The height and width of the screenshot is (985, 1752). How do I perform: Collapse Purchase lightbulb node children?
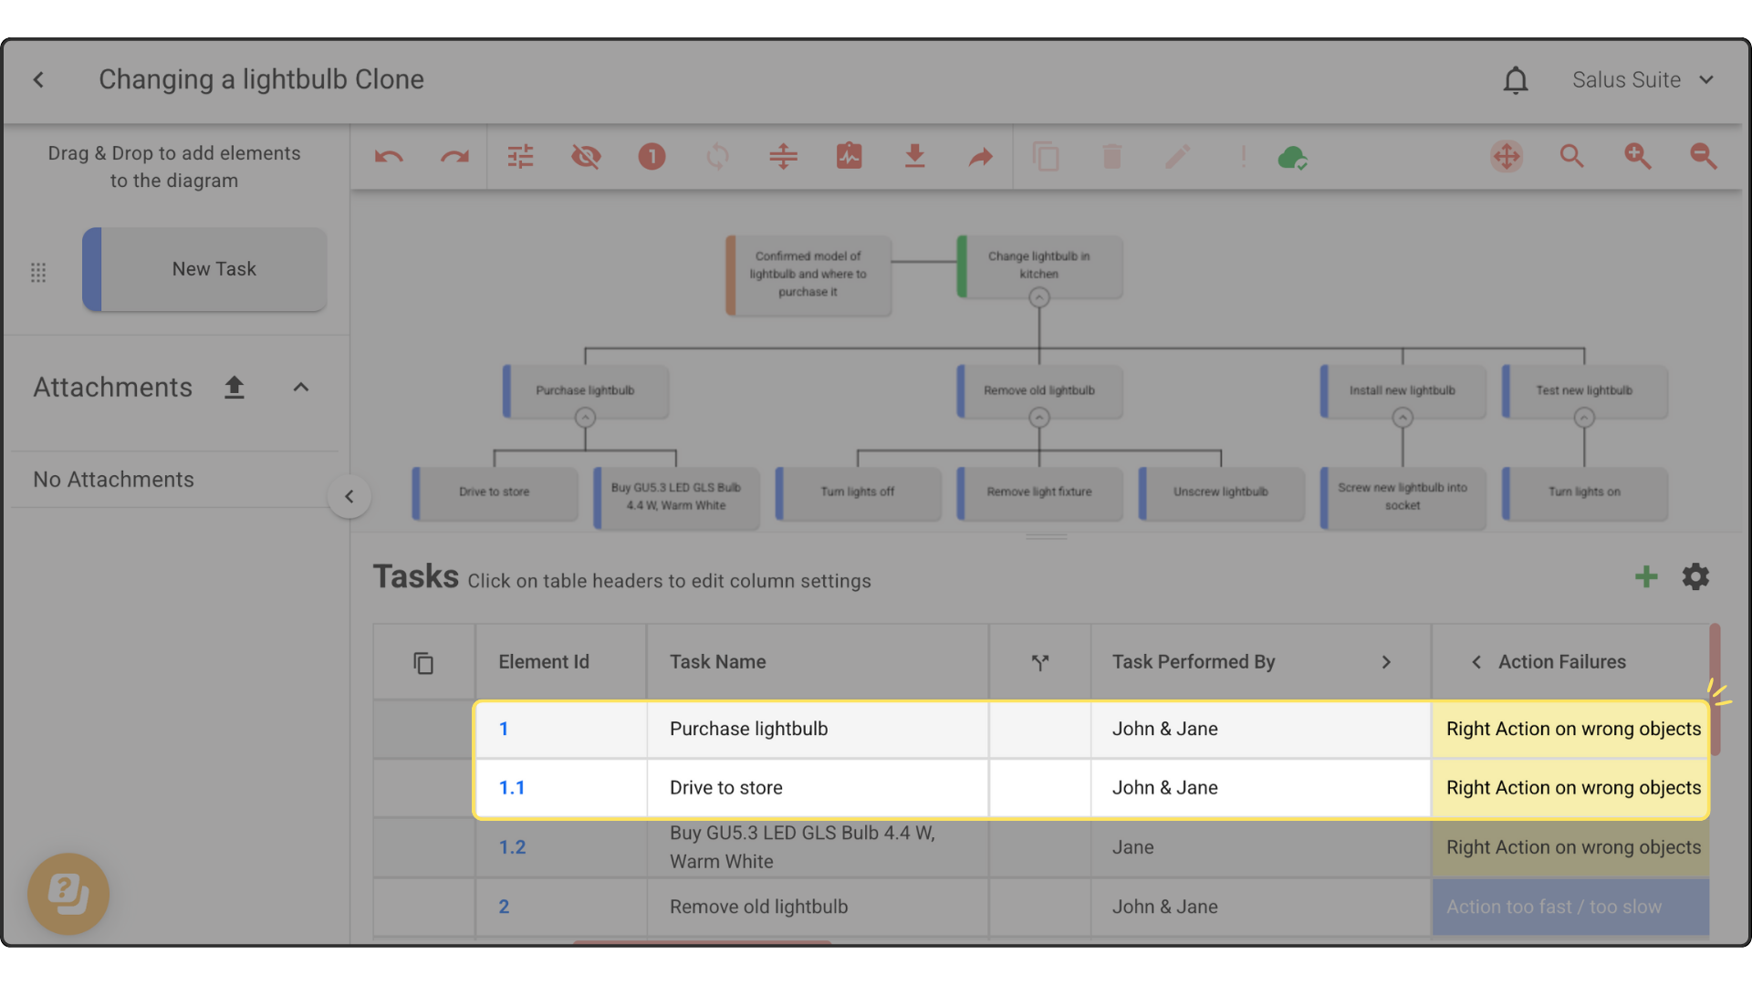(585, 418)
